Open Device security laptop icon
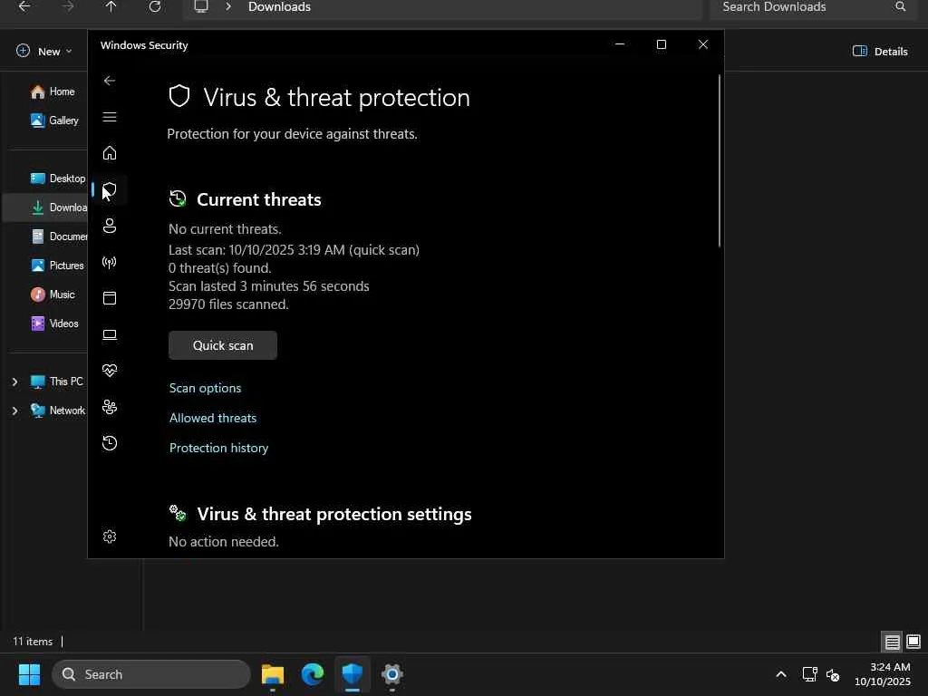 110,334
